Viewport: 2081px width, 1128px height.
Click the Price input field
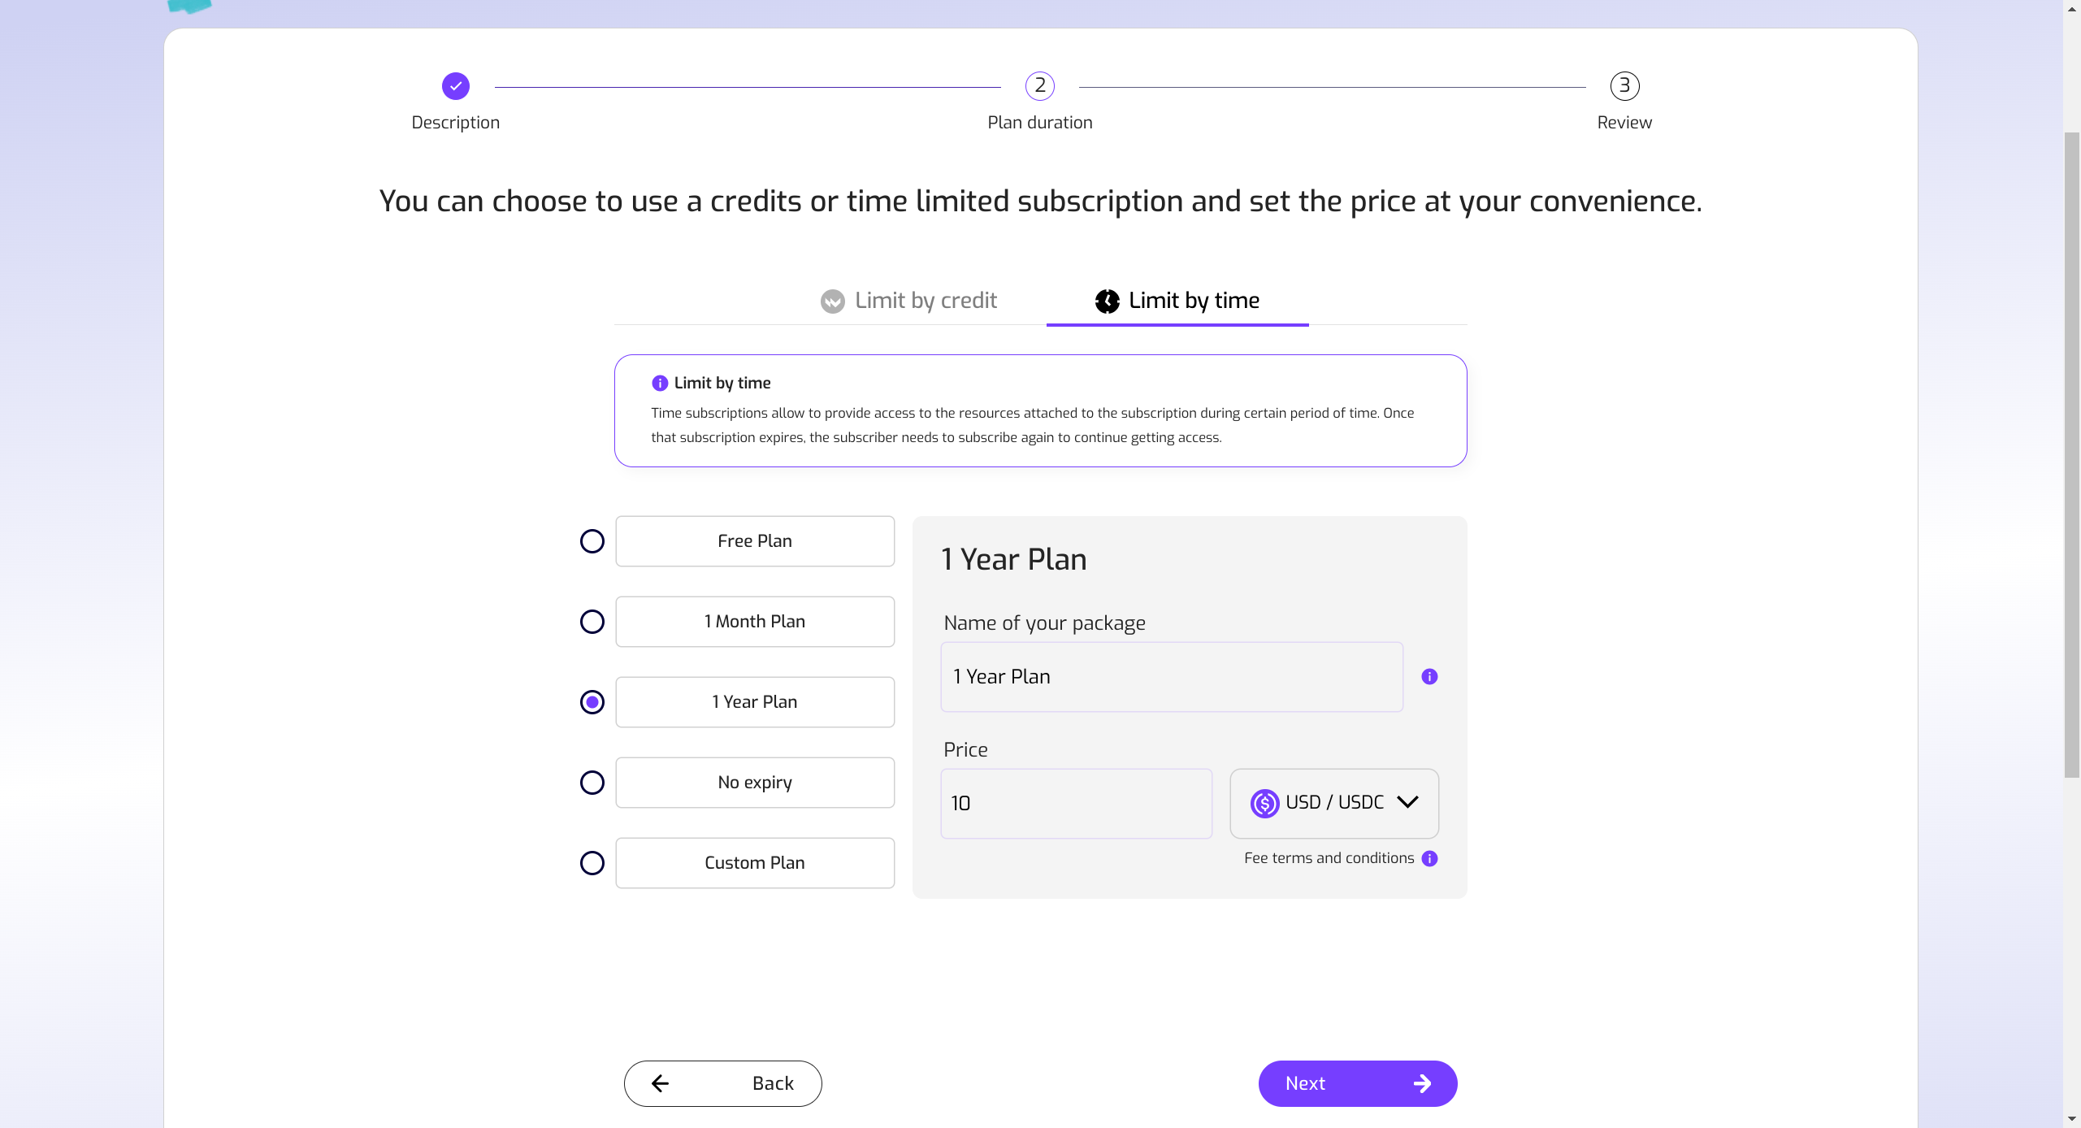click(x=1075, y=803)
